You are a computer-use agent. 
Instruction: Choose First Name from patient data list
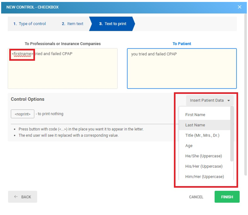pyautogui.click(x=205, y=115)
